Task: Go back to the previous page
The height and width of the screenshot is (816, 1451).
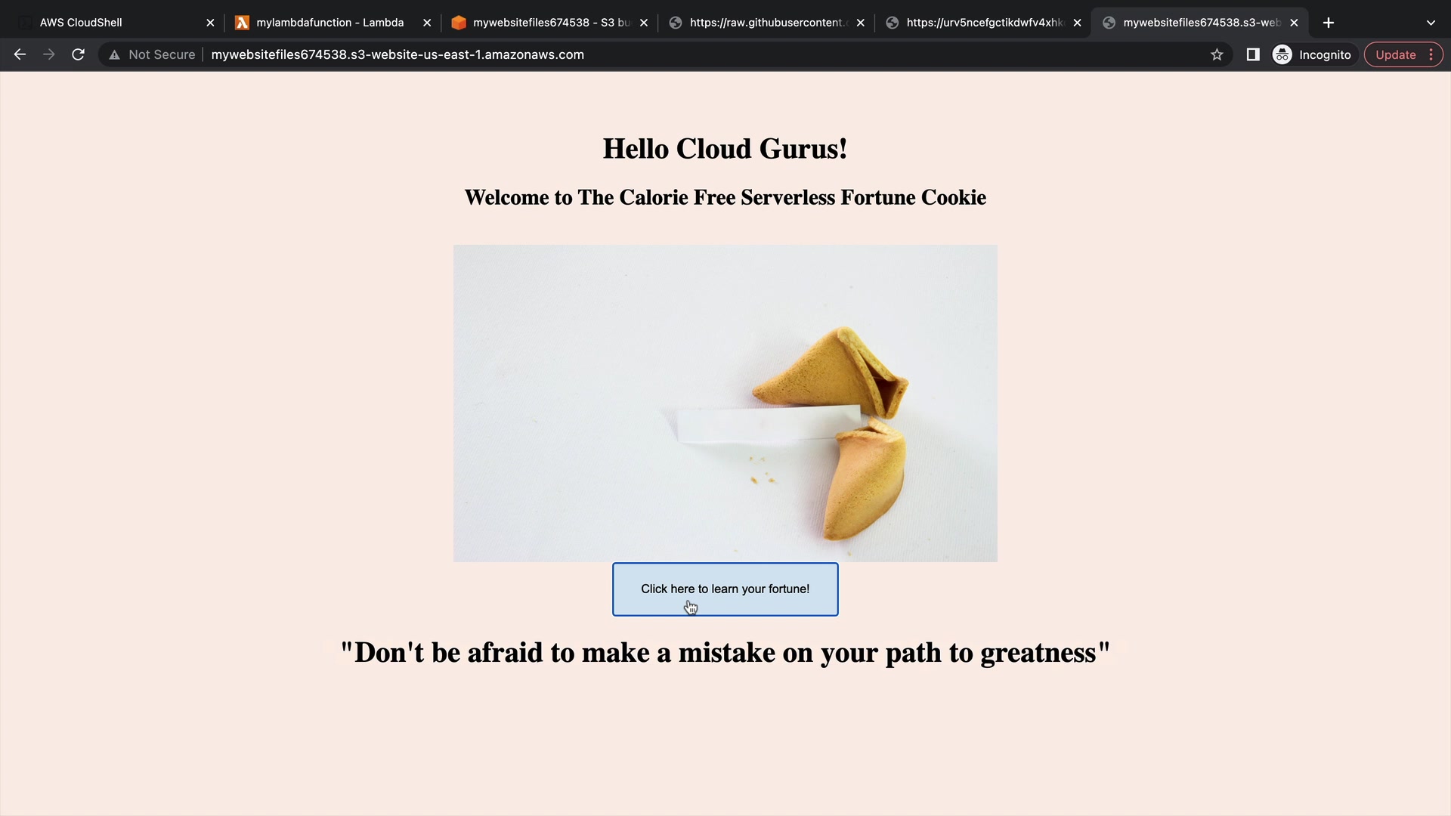Action: point(20,54)
